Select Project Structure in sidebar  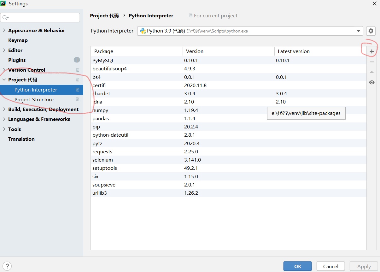coord(42,100)
